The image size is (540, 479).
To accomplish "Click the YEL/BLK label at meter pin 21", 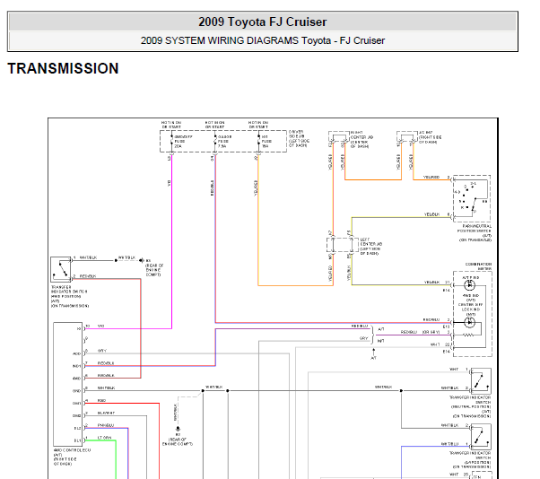I will coord(431,282).
